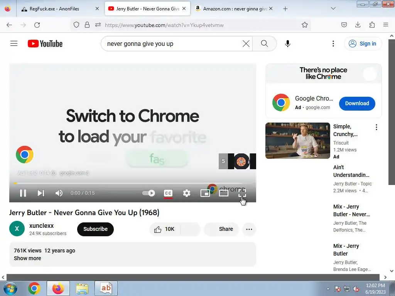Toggle closed captions CC
Viewport: 395px width, 296px height.
tap(168, 193)
